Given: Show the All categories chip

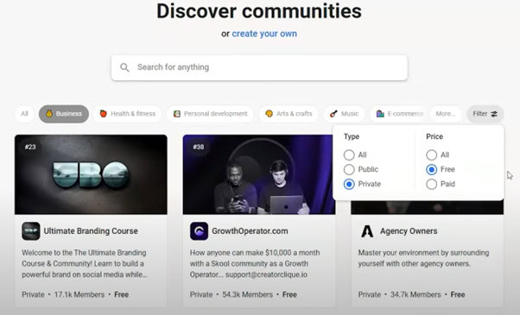Looking at the screenshot, I should click(24, 114).
